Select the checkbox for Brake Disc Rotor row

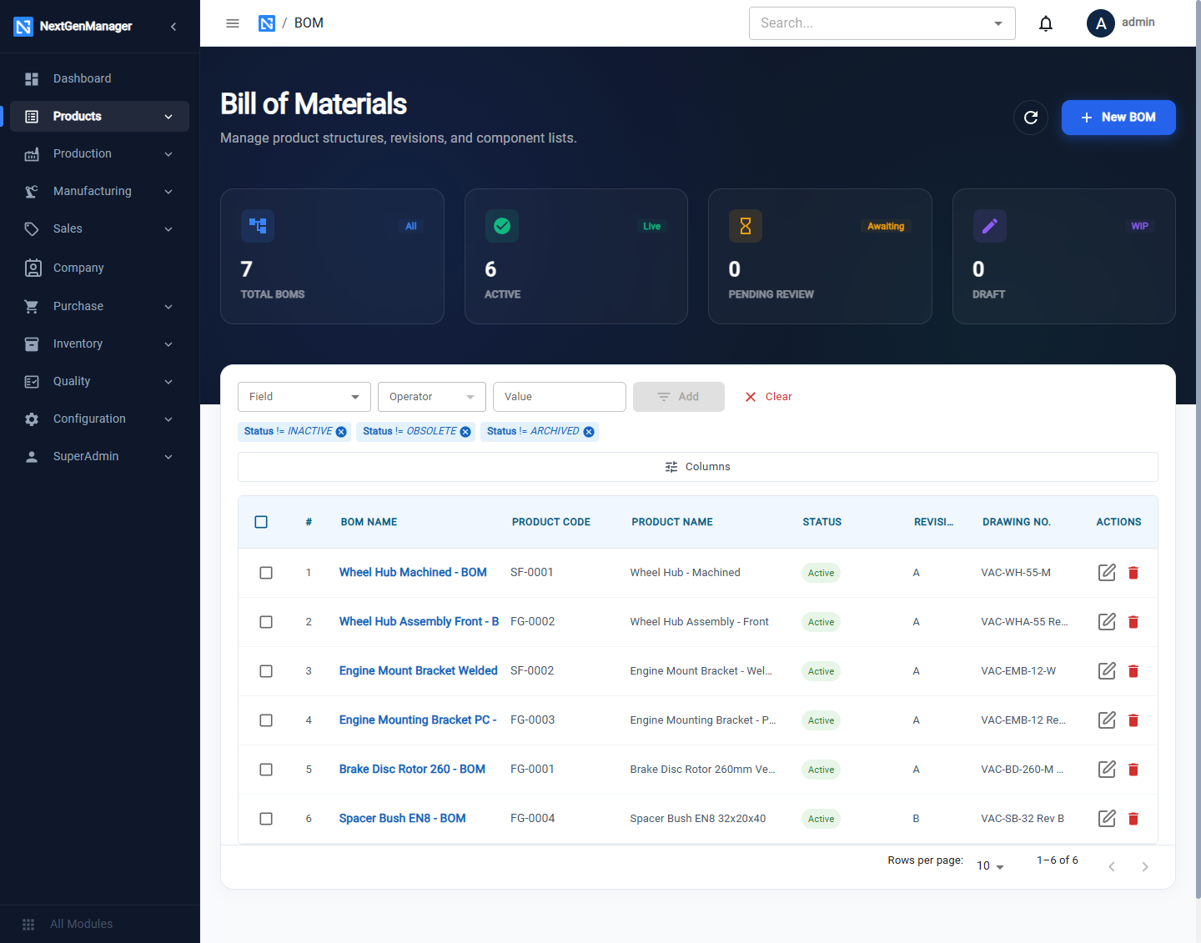tap(266, 770)
